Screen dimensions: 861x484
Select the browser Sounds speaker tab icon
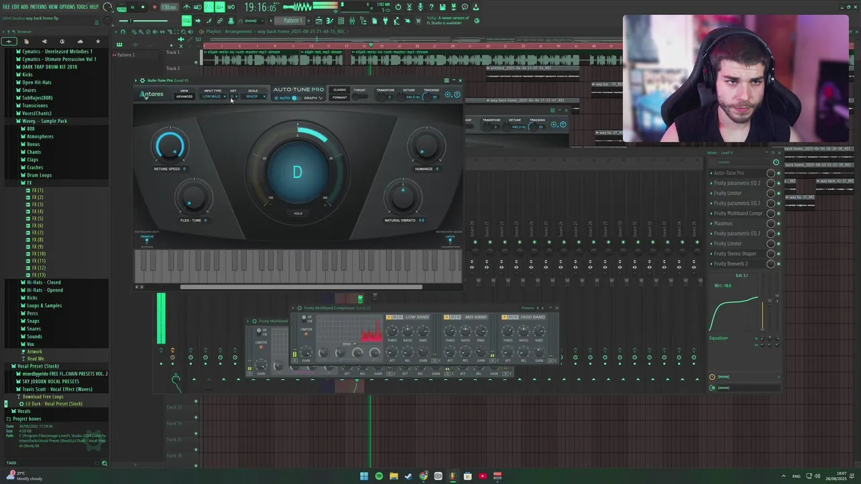[x=44, y=42]
